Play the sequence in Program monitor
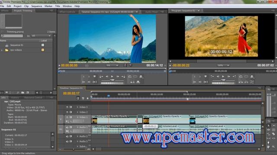 pyautogui.click(x=223, y=77)
